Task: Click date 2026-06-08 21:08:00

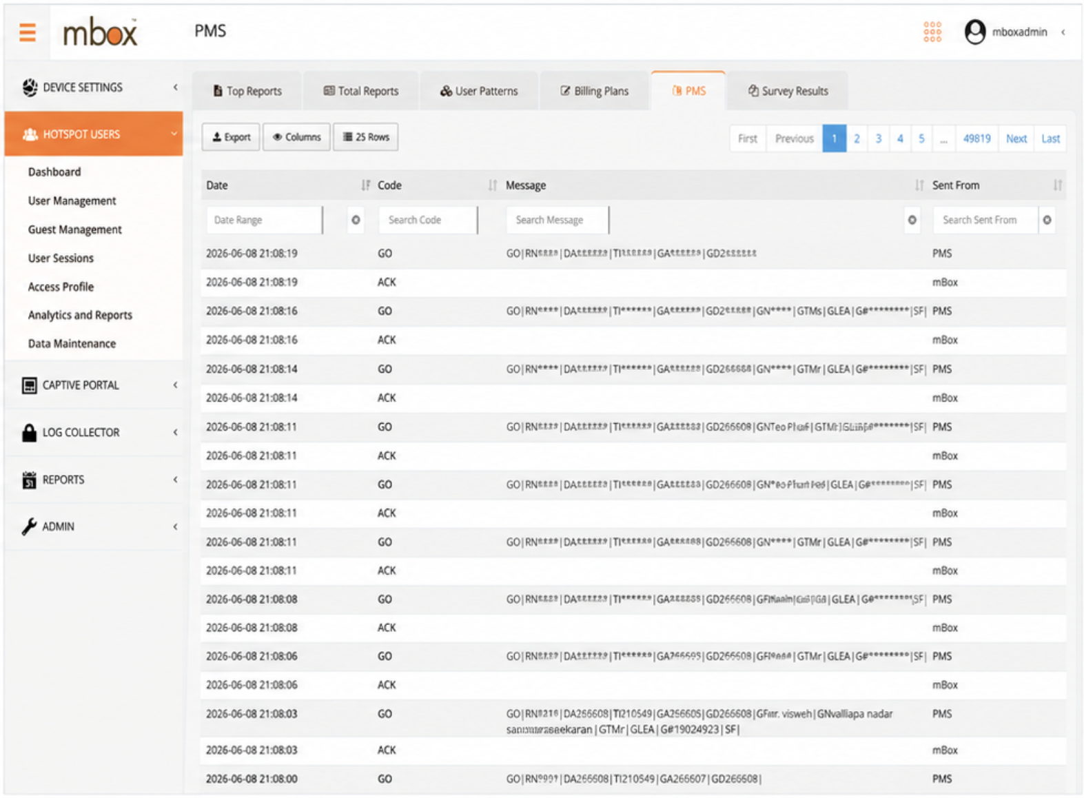Action: 252,779
